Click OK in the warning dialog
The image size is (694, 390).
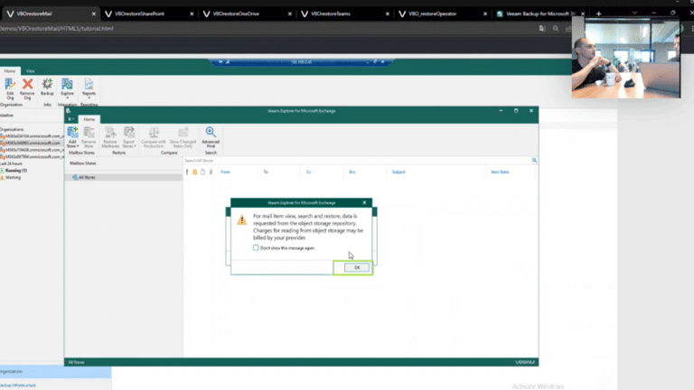(x=357, y=267)
